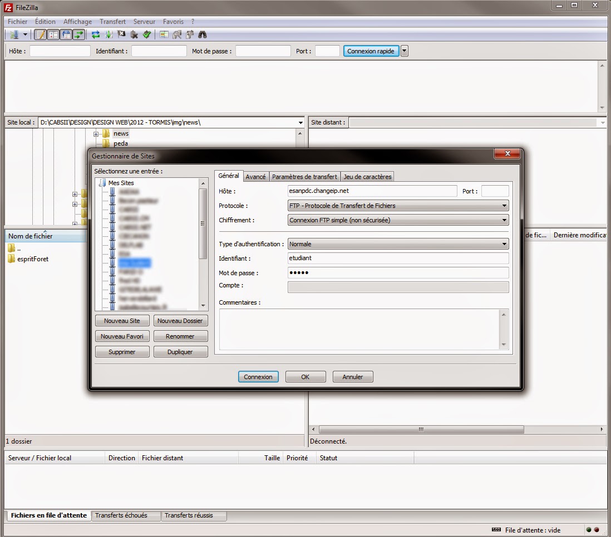Click the refresh file lists icon
This screenshot has width=611, height=537.
point(96,34)
